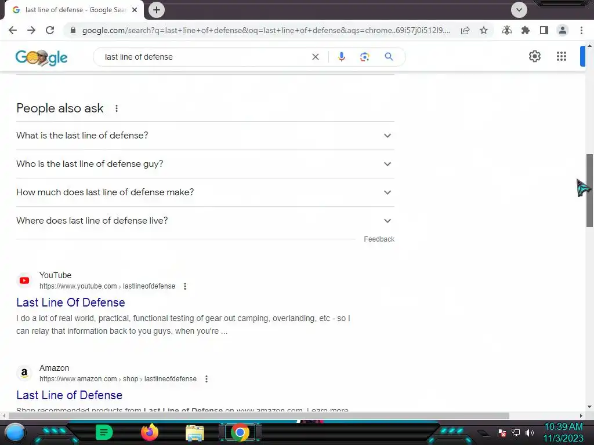Open YouTube result more options dots
Screen dimensions: 594x445
[x=185, y=286]
